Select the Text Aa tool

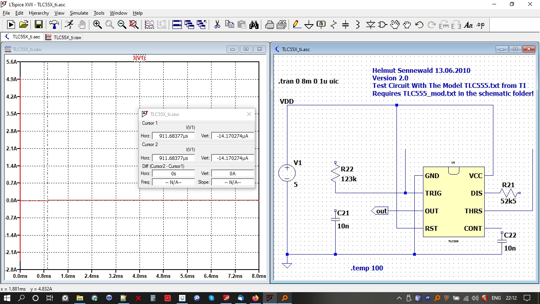(x=468, y=25)
